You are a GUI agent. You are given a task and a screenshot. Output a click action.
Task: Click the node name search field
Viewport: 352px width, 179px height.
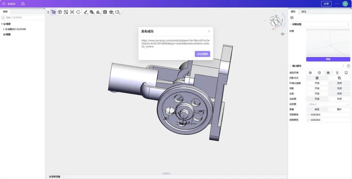tap(23, 18)
